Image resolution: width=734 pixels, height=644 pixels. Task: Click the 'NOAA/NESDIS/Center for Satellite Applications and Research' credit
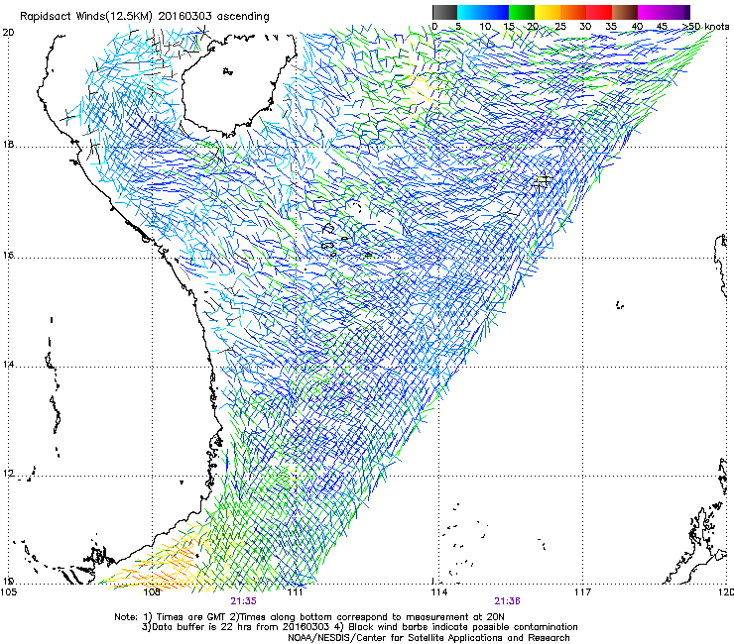tap(428, 638)
